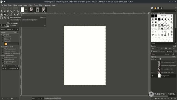Create a new brush
Viewport: 177px width, 100px height.
point(157,49)
